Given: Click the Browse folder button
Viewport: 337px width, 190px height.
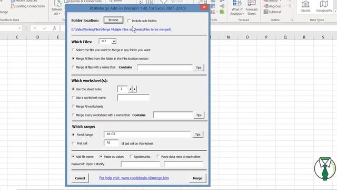Looking at the screenshot, I should 113,20.
